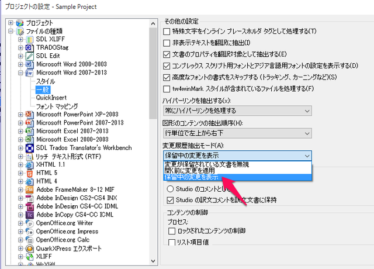374x269 pixels.
Task: Click the Adobe InCopy CS4-CC ICML icon
Action: tap(30, 215)
